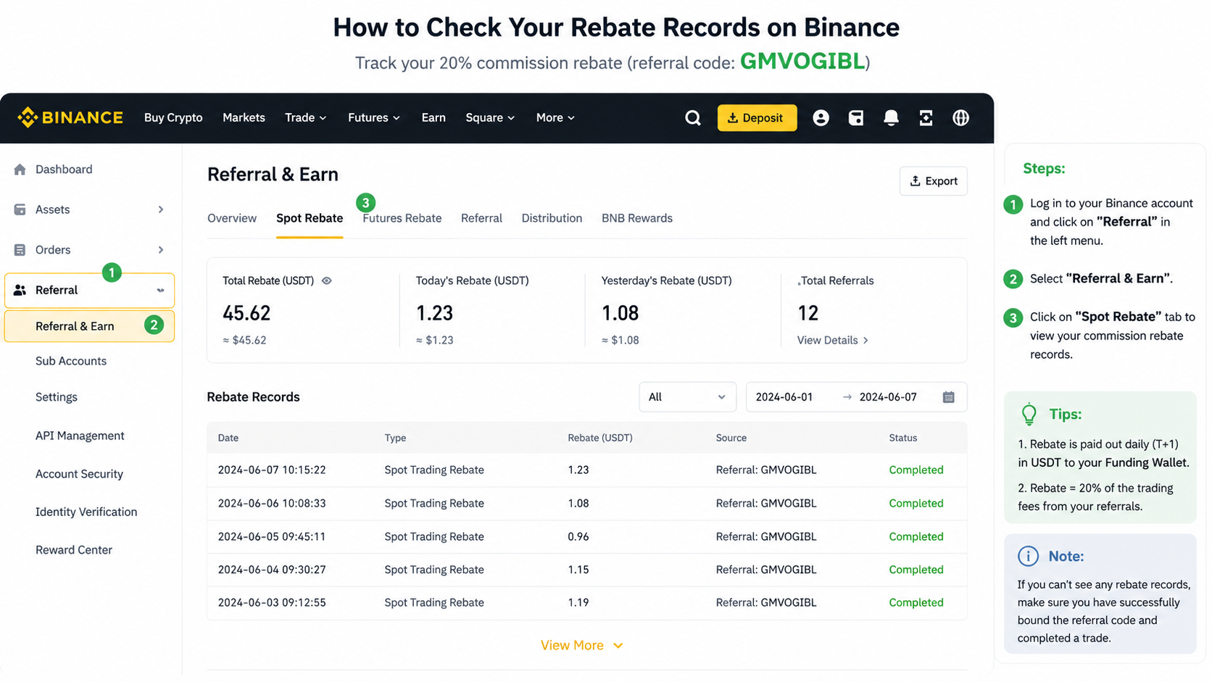Switch to the Overview tab
Image resolution: width=1212 pixels, height=682 pixels.
click(x=232, y=218)
